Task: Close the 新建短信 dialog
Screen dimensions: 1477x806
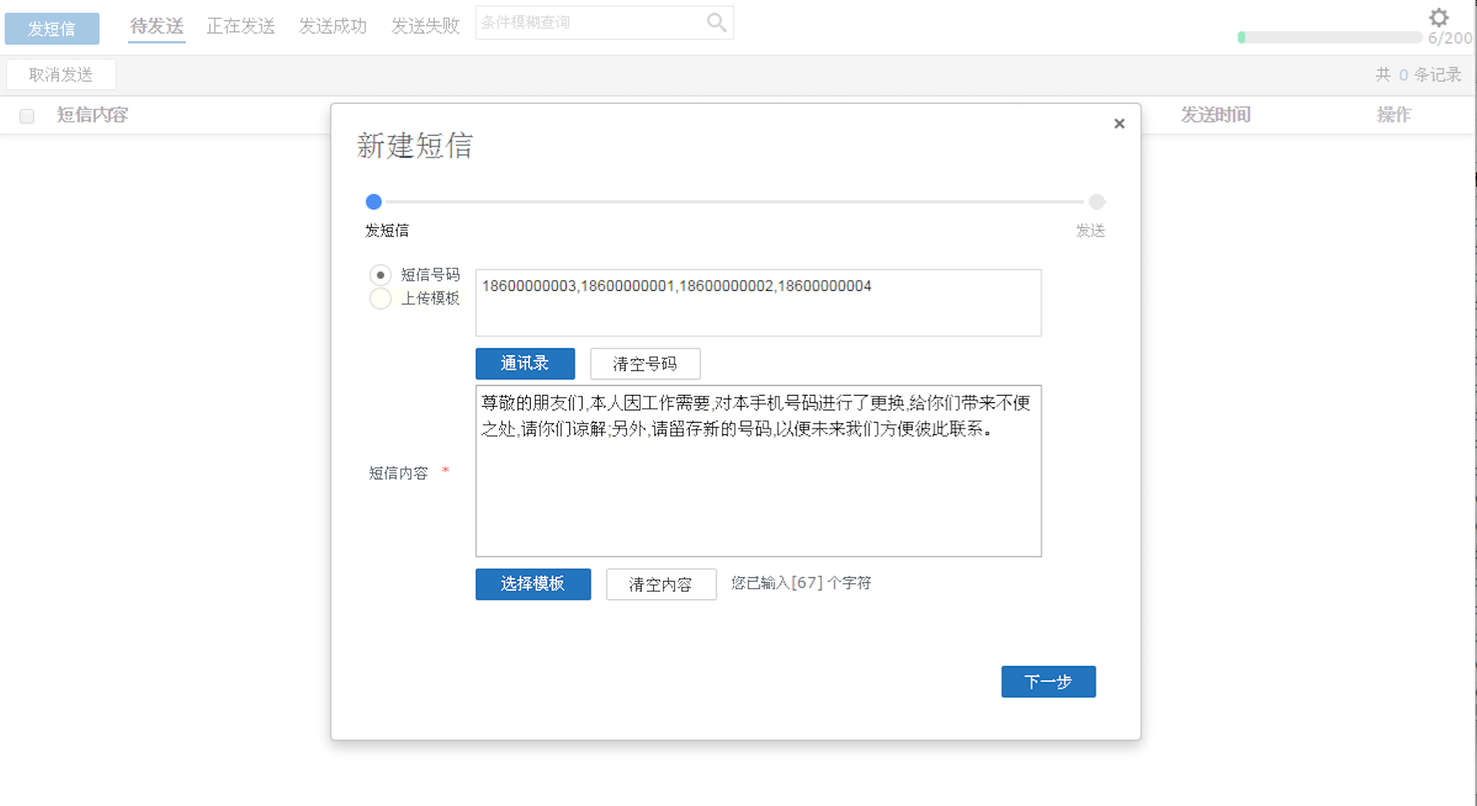Action: pos(1119,124)
